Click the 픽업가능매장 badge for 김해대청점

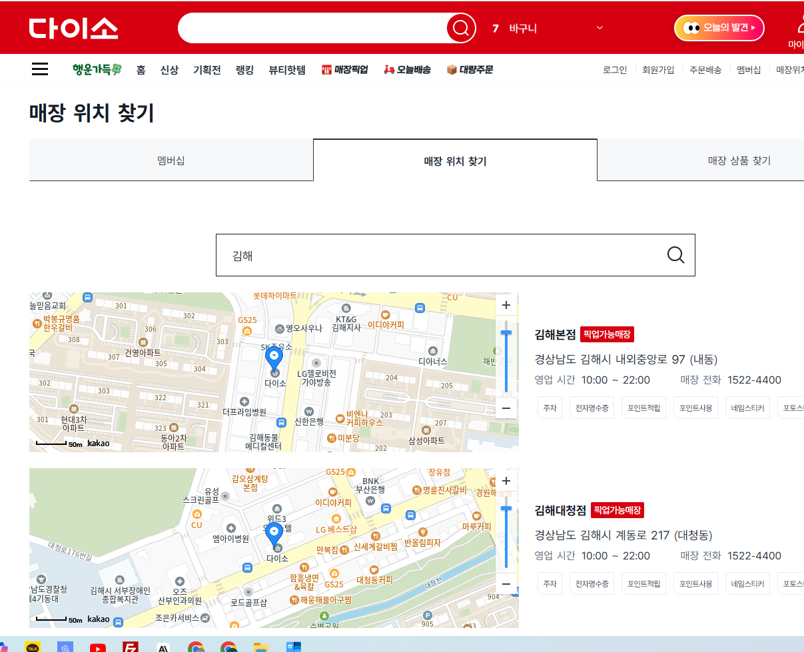[x=617, y=510]
